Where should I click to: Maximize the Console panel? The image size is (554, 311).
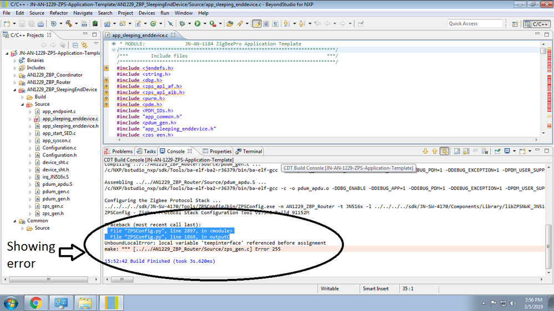click(x=547, y=151)
